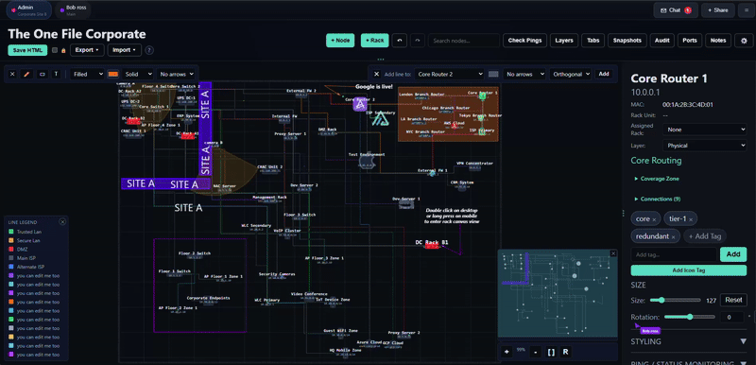
Task: Open the Ports panel
Action: pos(690,41)
